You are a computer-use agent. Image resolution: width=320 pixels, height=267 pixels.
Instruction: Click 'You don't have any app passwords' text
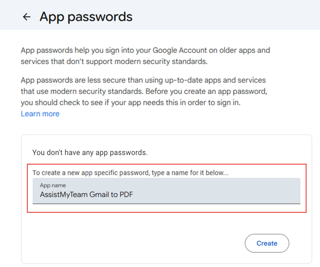[x=90, y=153]
